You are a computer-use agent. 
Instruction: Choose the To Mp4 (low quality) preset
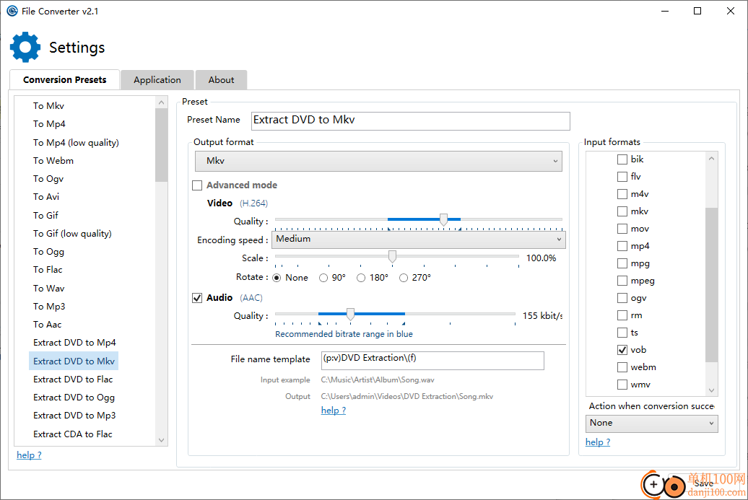[x=76, y=143]
